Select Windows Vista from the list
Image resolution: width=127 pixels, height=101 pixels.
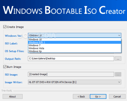75,48
